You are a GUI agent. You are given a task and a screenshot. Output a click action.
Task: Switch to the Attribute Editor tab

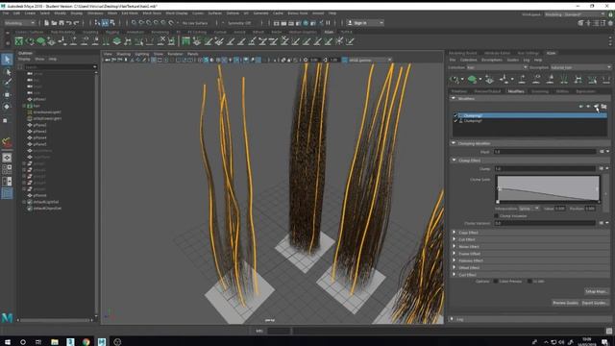(497, 53)
